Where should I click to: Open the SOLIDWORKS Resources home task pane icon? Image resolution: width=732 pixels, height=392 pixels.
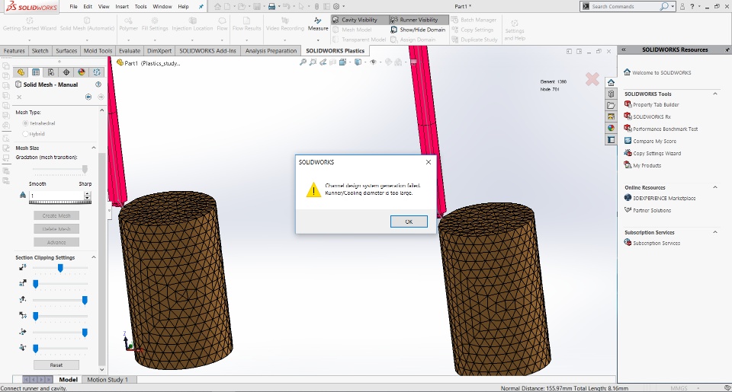pos(611,82)
